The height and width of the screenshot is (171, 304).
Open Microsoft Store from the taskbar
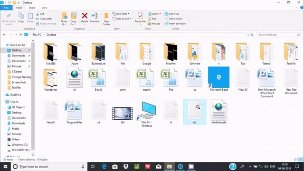click(x=115, y=167)
